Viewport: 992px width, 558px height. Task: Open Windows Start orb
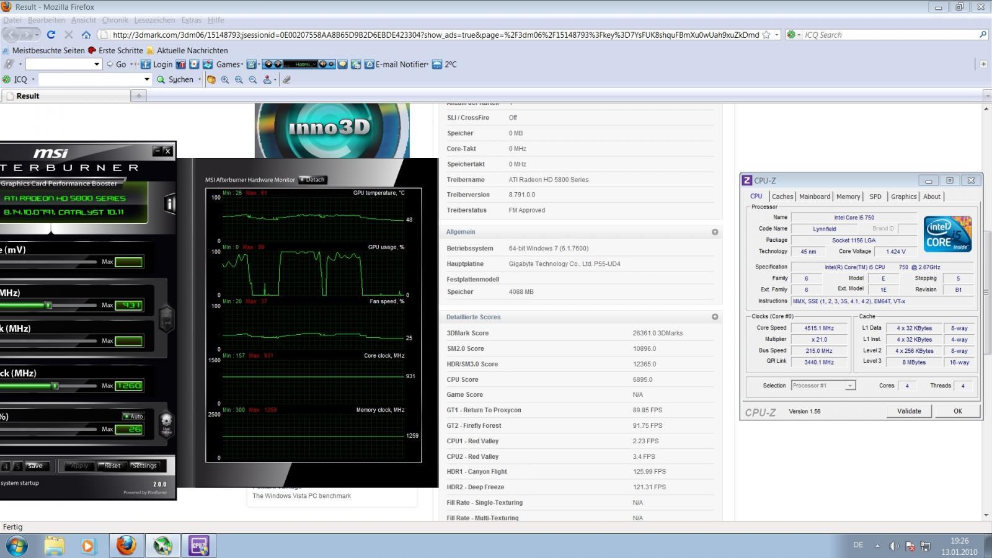pyautogui.click(x=17, y=546)
